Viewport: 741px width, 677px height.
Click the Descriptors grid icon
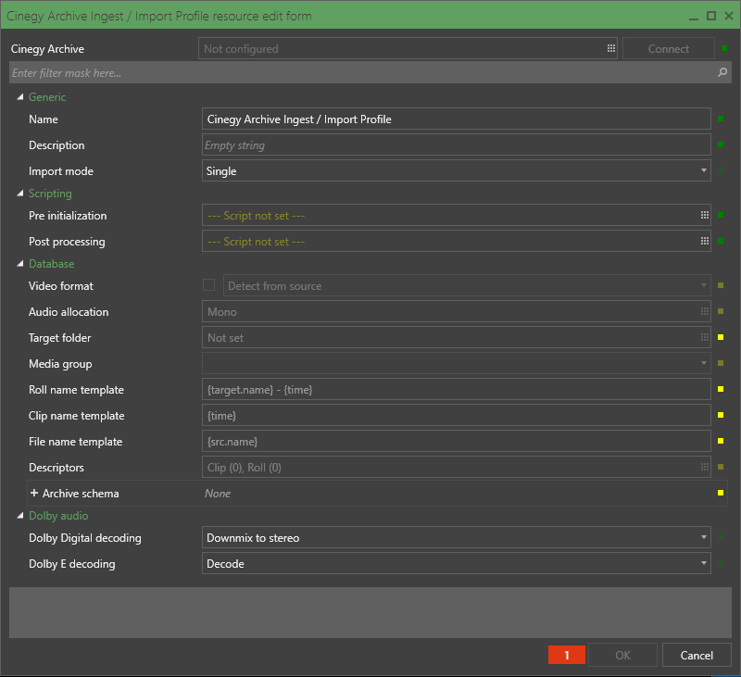[704, 467]
